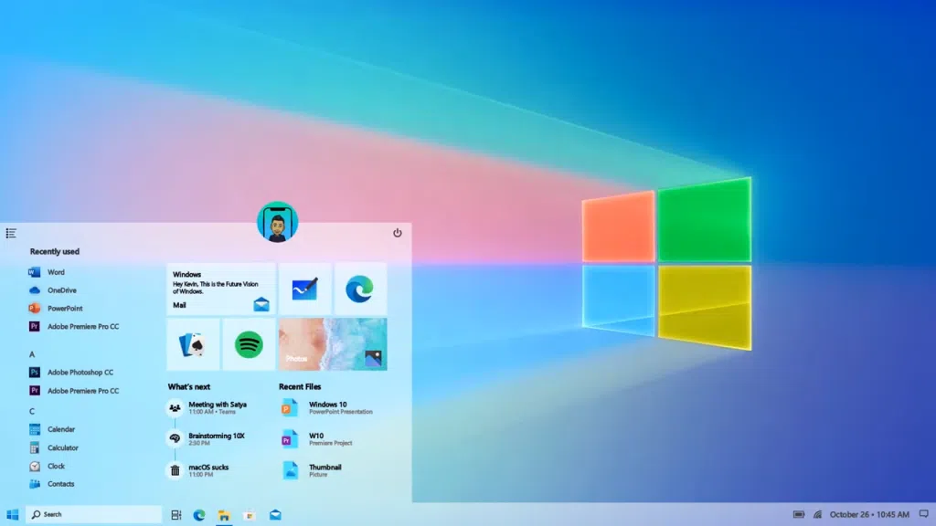The width and height of the screenshot is (936, 526).
Task: Open the Microsoft Edge tile
Action: coord(361,289)
